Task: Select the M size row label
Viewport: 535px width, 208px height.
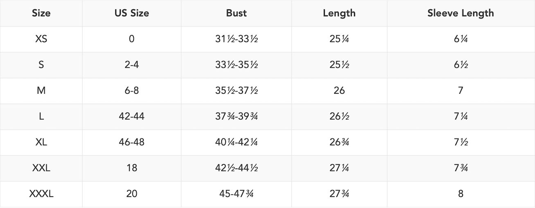Action: tap(41, 91)
